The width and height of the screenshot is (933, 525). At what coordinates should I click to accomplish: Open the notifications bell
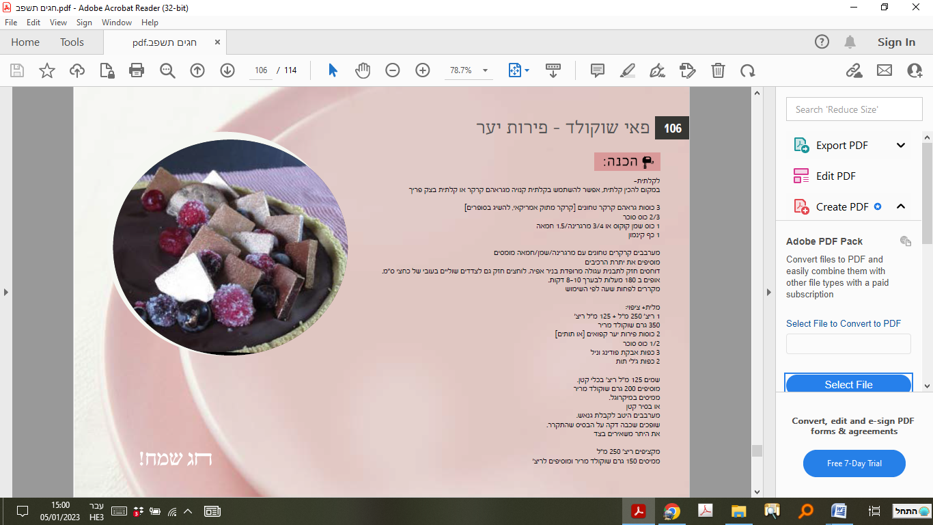[x=850, y=42]
